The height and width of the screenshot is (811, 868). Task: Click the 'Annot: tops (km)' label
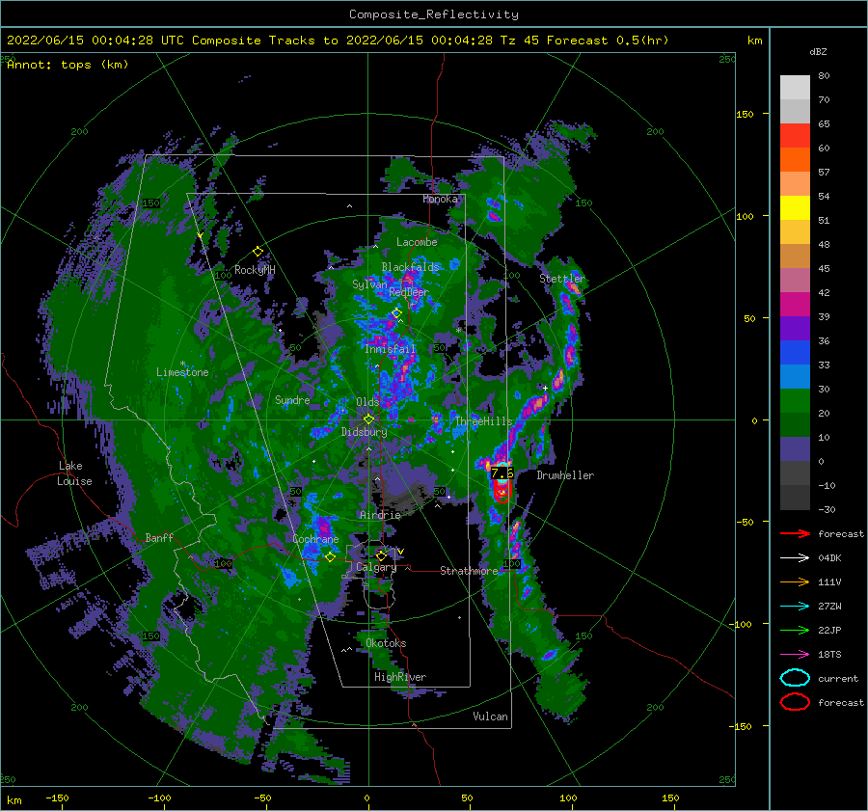click(68, 65)
